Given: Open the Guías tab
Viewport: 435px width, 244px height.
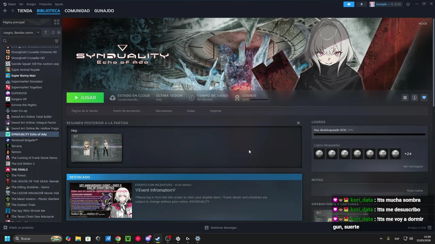Looking at the screenshot, I should pyautogui.click(x=191, y=111).
